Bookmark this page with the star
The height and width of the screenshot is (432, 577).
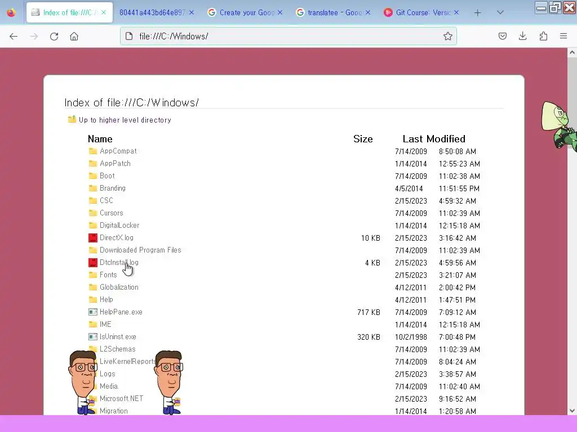pyautogui.click(x=447, y=36)
